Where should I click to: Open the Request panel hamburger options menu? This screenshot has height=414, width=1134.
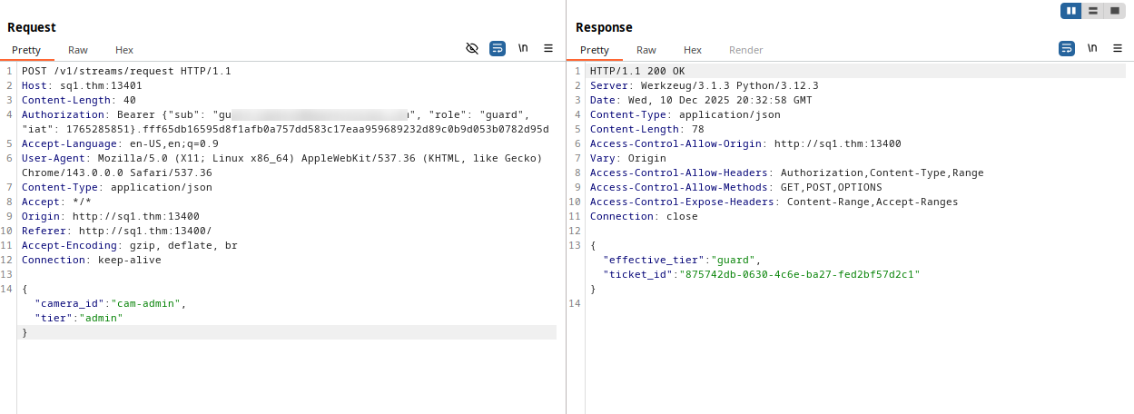pyautogui.click(x=548, y=49)
